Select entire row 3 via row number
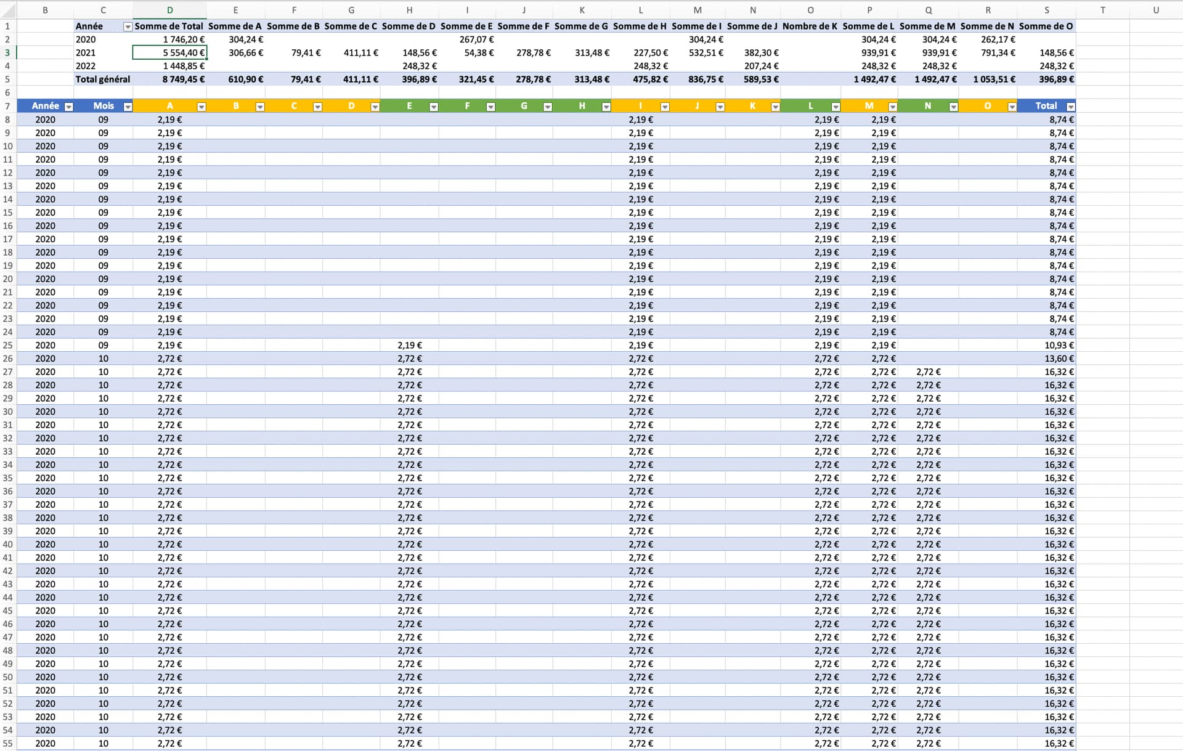 7,53
